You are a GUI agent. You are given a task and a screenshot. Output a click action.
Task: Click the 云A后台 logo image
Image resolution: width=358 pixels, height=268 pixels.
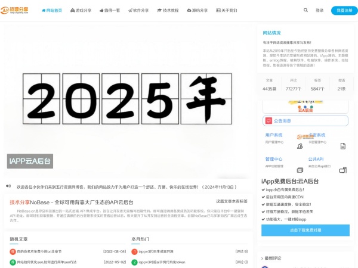pos(305,107)
